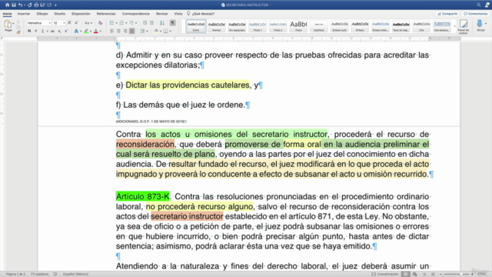Apply subscript formatting
492x277 pixels.
point(60,31)
